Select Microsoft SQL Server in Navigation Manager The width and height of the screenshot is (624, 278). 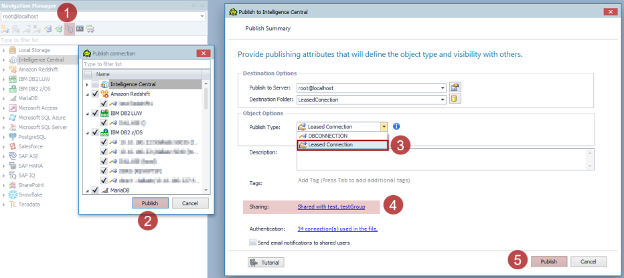[x=43, y=127]
